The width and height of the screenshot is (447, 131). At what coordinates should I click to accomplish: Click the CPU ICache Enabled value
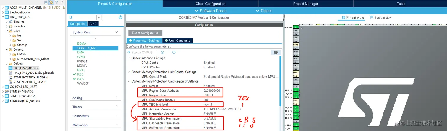pos(209,63)
